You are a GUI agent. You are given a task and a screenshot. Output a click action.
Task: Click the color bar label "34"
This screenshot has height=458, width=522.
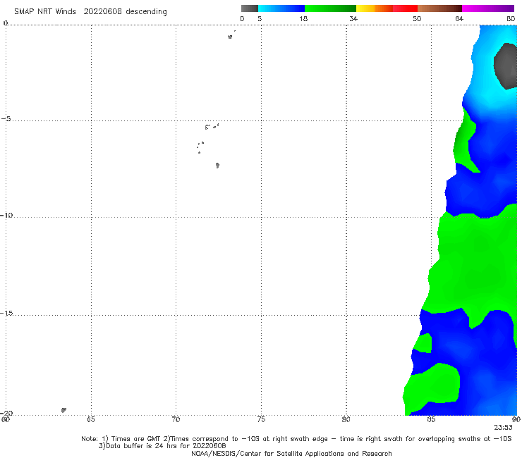pyautogui.click(x=353, y=19)
